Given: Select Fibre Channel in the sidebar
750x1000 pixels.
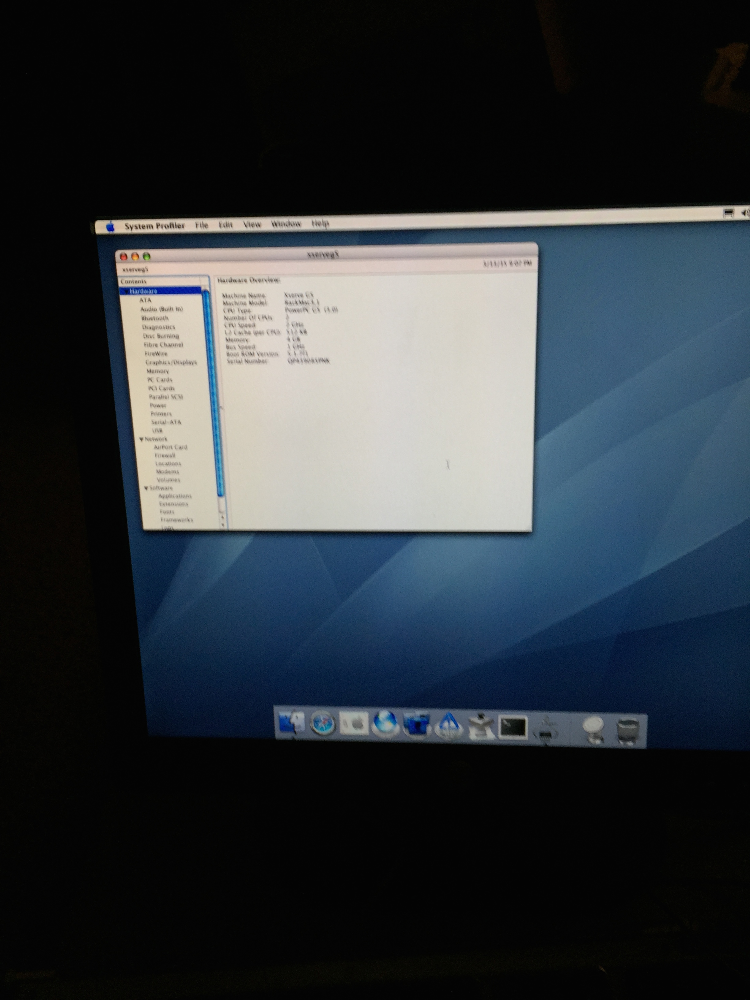Looking at the screenshot, I should (x=163, y=344).
